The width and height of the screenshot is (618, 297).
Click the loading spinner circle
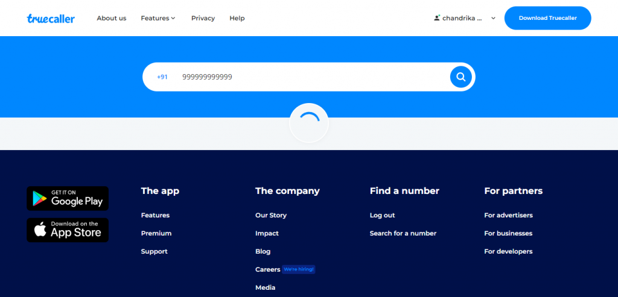(308, 123)
